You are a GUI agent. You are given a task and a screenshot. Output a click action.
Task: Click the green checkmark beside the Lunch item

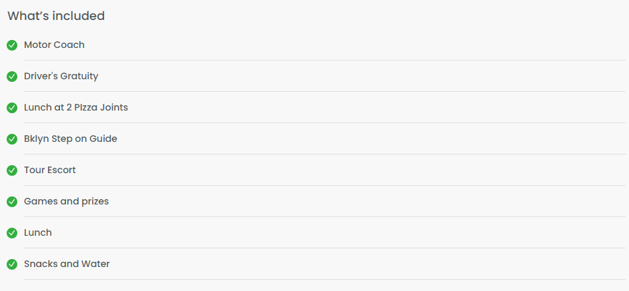(12, 233)
